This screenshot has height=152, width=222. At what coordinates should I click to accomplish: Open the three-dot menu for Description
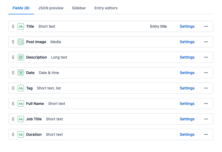[x=206, y=57]
